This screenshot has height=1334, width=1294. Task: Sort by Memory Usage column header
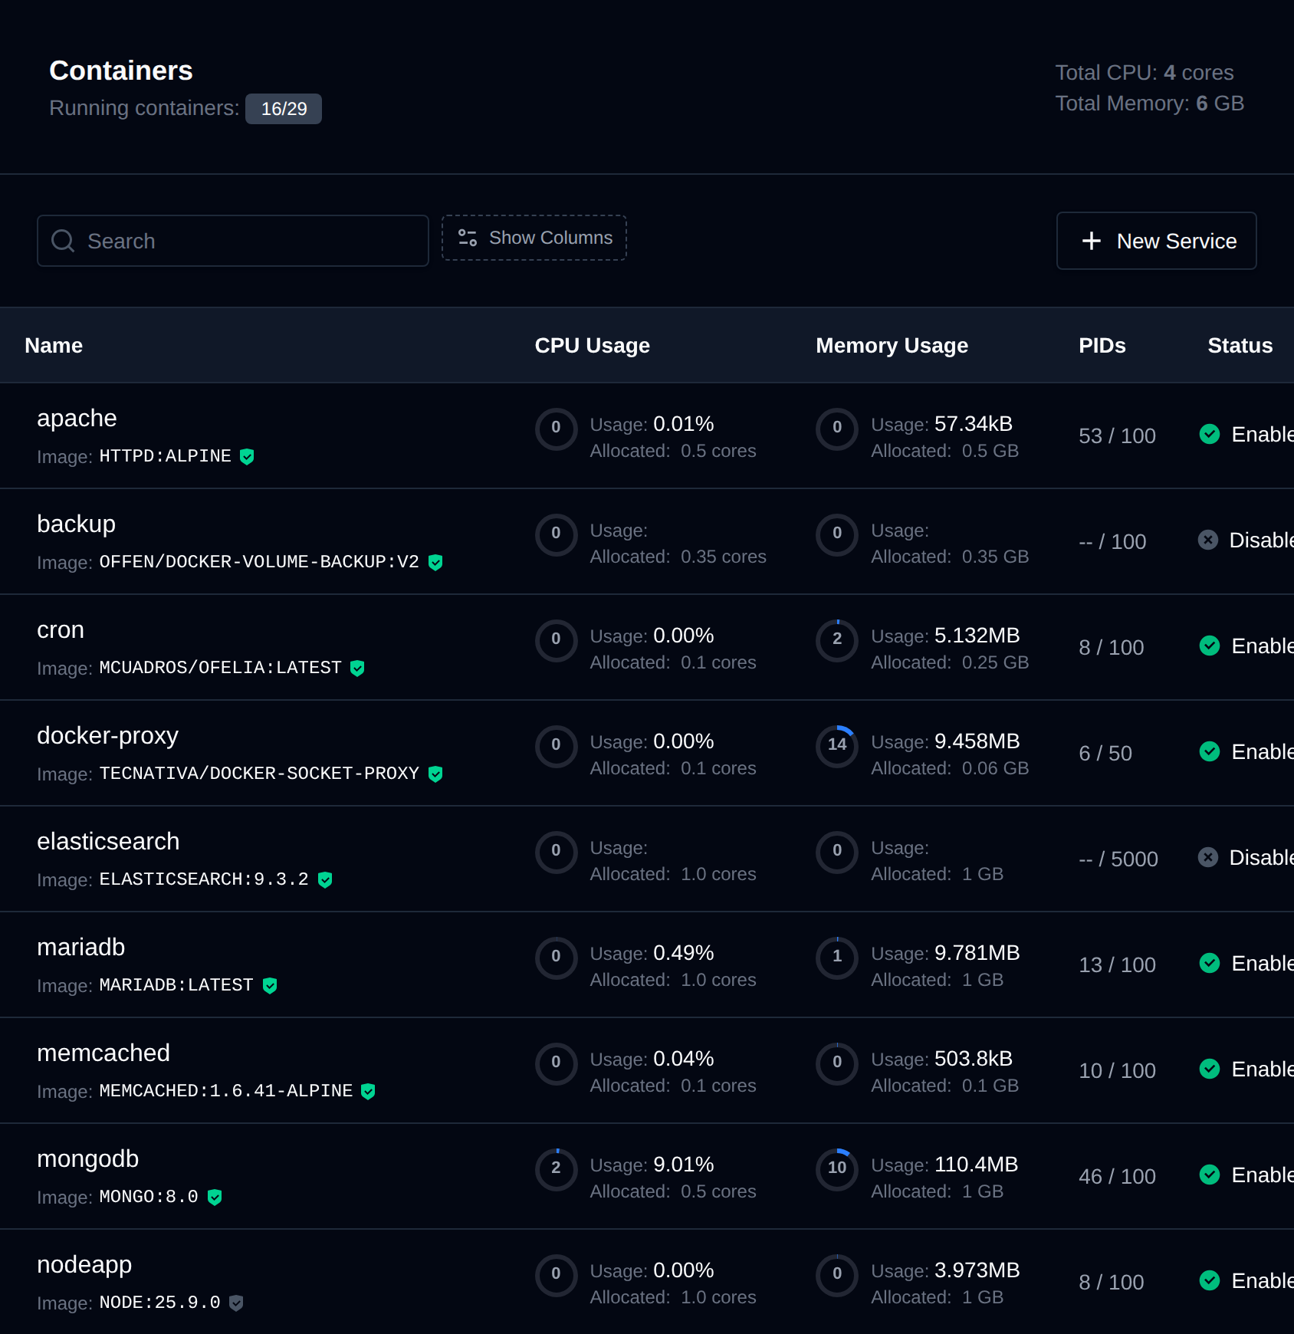coord(892,346)
